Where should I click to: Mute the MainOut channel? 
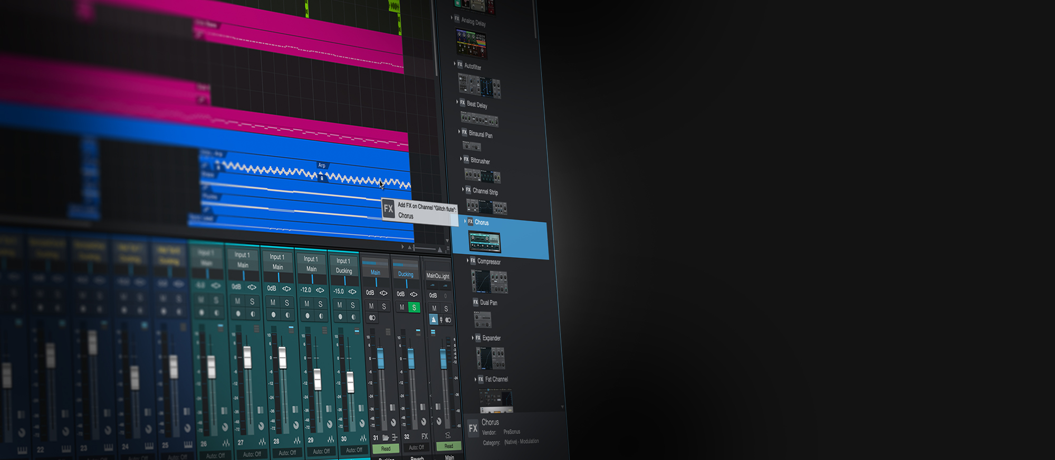coord(434,308)
